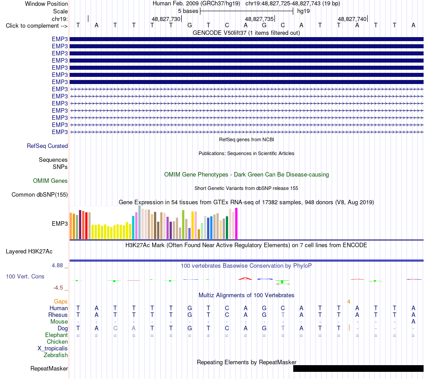Select the Dog alignment row label
Image resolution: width=424 pixels, height=379 pixels.
(x=62, y=328)
